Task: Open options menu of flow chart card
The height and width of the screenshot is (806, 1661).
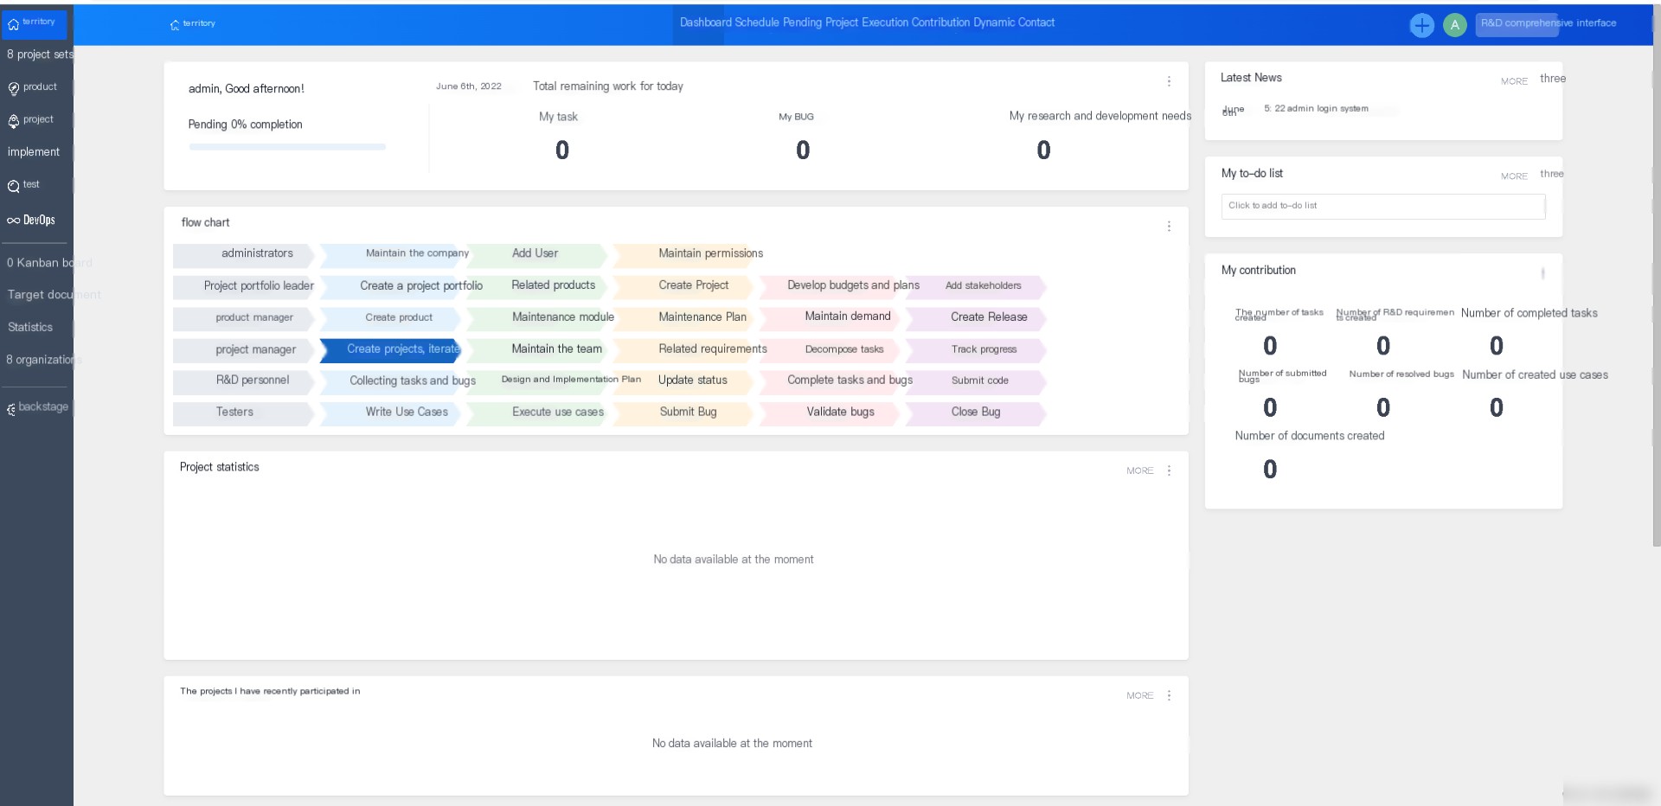Action: point(1169,226)
